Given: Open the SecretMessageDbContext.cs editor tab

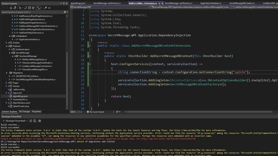Looking at the screenshot, I should [x=242, y=3].
